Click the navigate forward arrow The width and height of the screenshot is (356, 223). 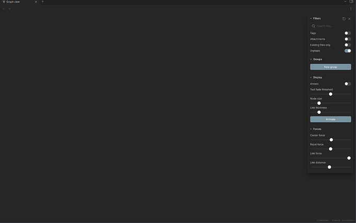click(9, 9)
